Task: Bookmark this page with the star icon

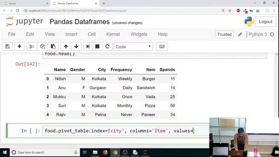Action: 230,10
